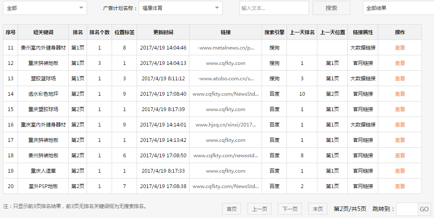
Task: Click the 链接属性 column header
Action: [363, 32]
